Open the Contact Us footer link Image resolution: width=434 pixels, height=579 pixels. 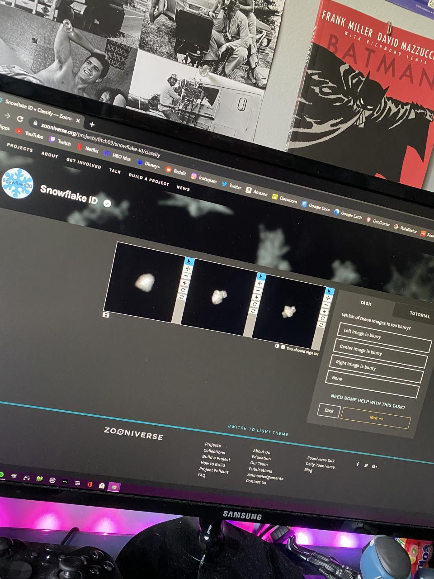(256, 482)
